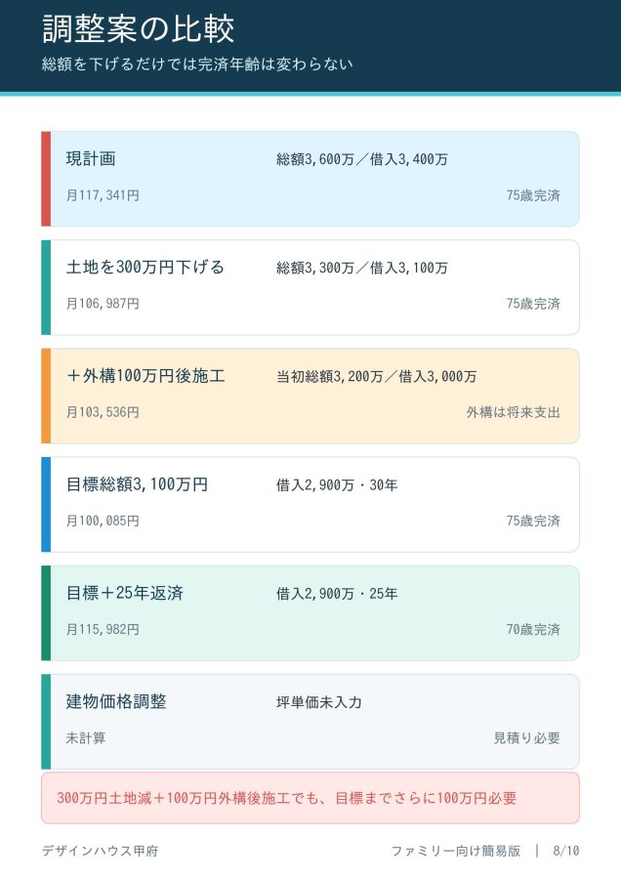Click the 調整案の比較 page title
621x879 pixels.
[138, 28]
